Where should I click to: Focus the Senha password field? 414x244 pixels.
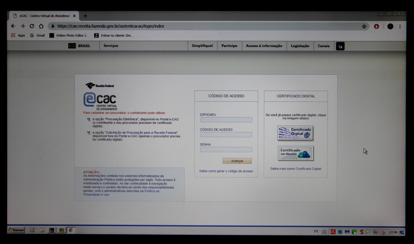click(226, 149)
